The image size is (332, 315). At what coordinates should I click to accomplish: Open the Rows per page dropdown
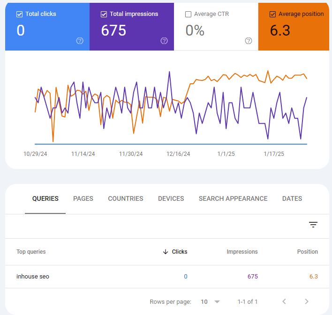211,302
